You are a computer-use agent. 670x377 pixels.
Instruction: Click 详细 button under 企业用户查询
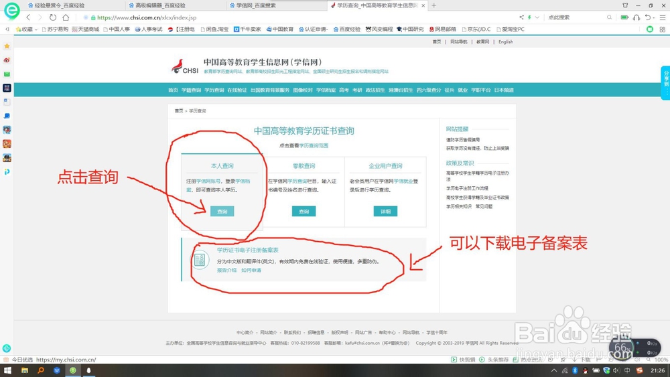pyautogui.click(x=385, y=212)
